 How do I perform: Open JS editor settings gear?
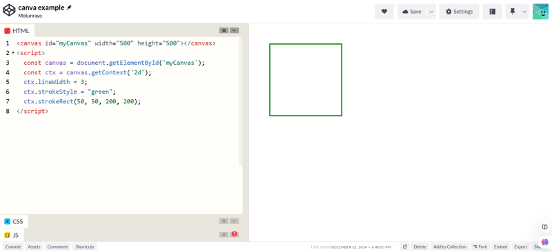click(x=224, y=234)
